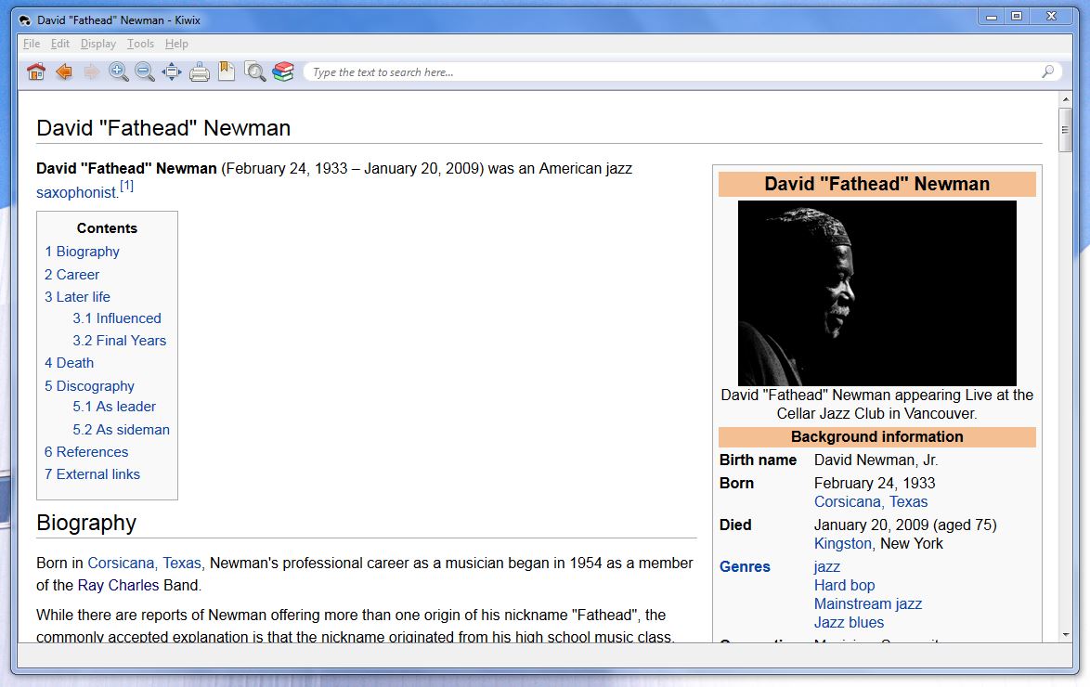1090x687 pixels.
Task: Open the Hard bop genre link
Action: pos(844,586)
